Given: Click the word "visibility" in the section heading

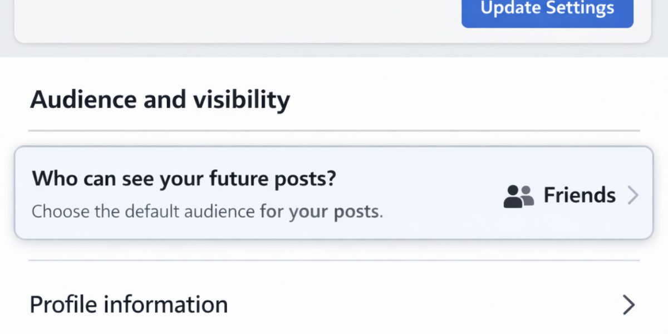Looking at the screenshot, I should point(242,100).
